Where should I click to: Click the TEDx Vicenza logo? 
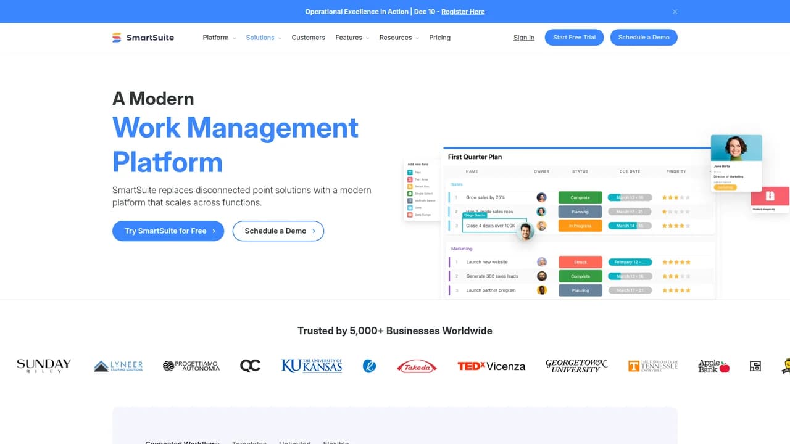491,366
